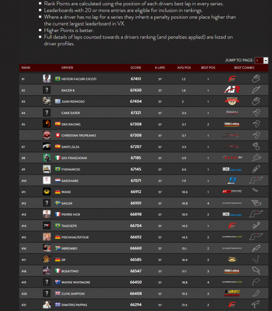Open the Jump to Page dropdown
The width and height of the screenshot is (272, 311).
261,60
